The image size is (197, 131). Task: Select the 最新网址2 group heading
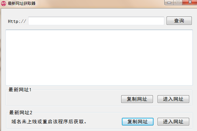point(21,113)
